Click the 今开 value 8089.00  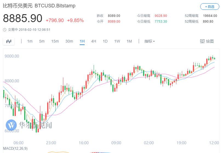click(114, 22)
